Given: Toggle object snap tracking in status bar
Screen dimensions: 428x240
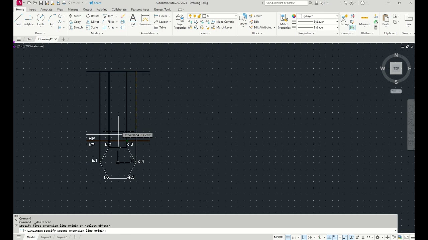Looking at the screenshot, I should click(x=329, y=237).
